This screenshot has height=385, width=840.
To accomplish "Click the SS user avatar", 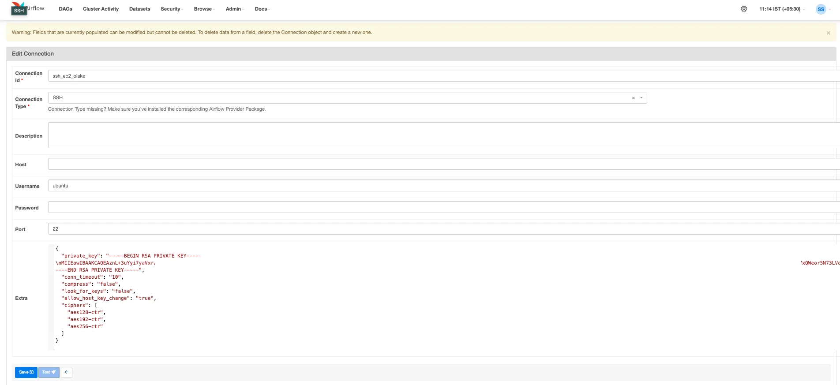I will (821, 9).
